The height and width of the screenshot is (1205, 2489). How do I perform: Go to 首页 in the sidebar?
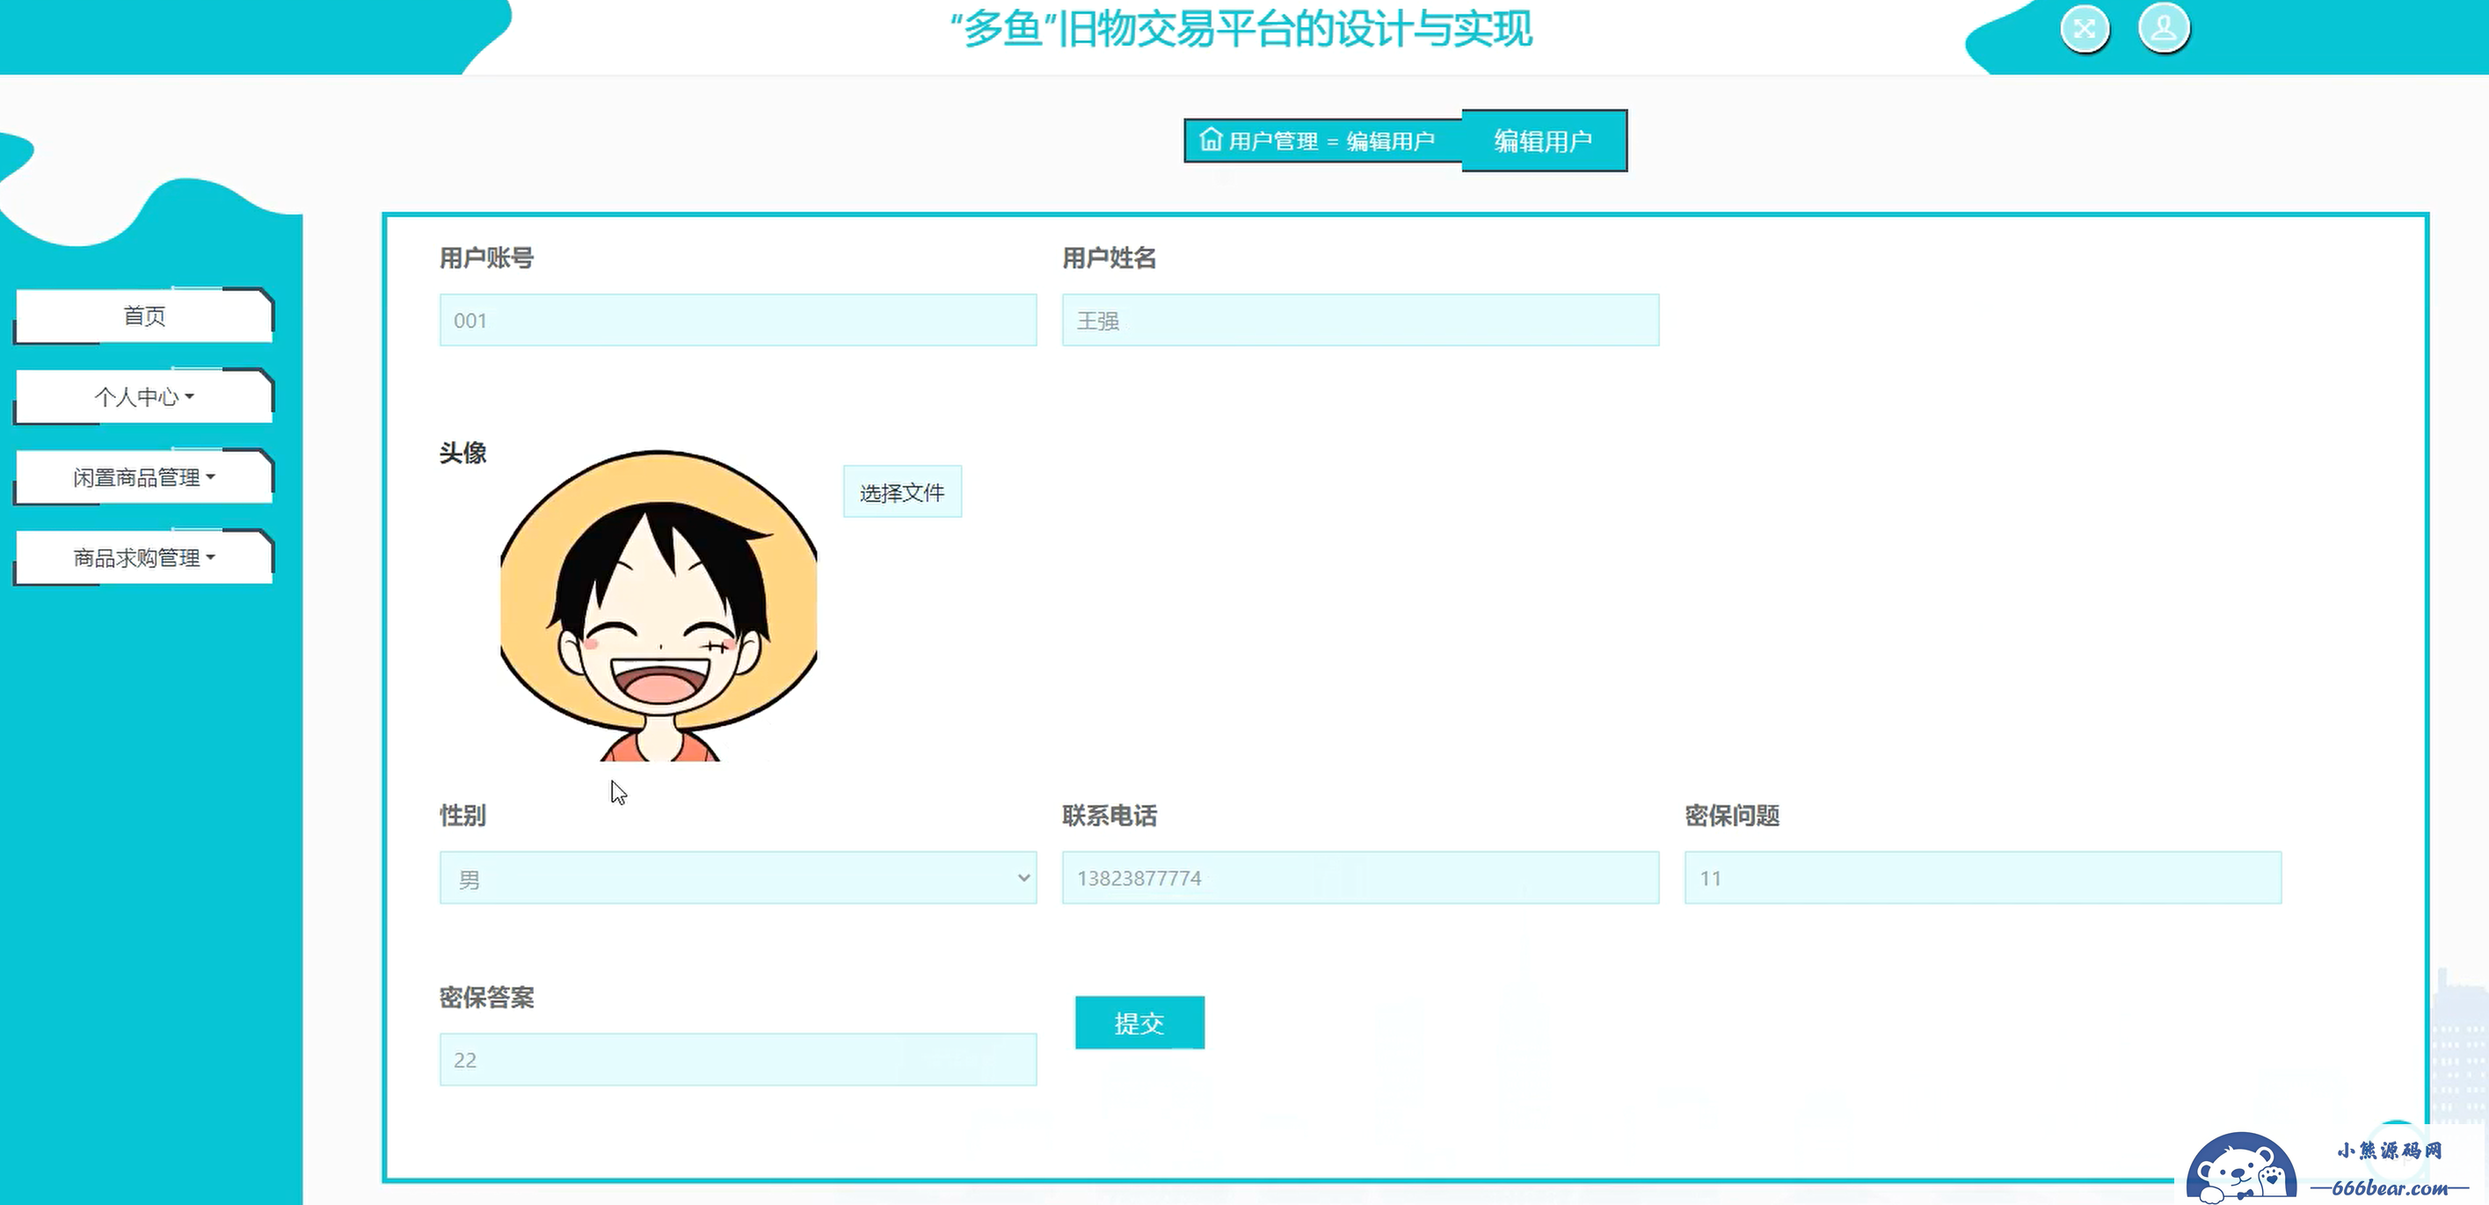coord(144,316)
